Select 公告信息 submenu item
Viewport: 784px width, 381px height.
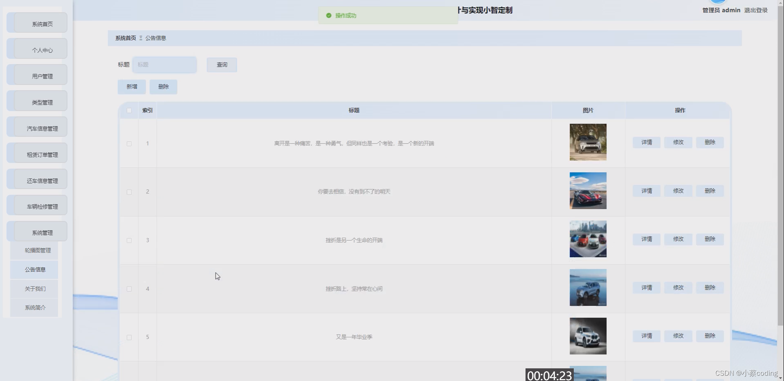[34, 270]
